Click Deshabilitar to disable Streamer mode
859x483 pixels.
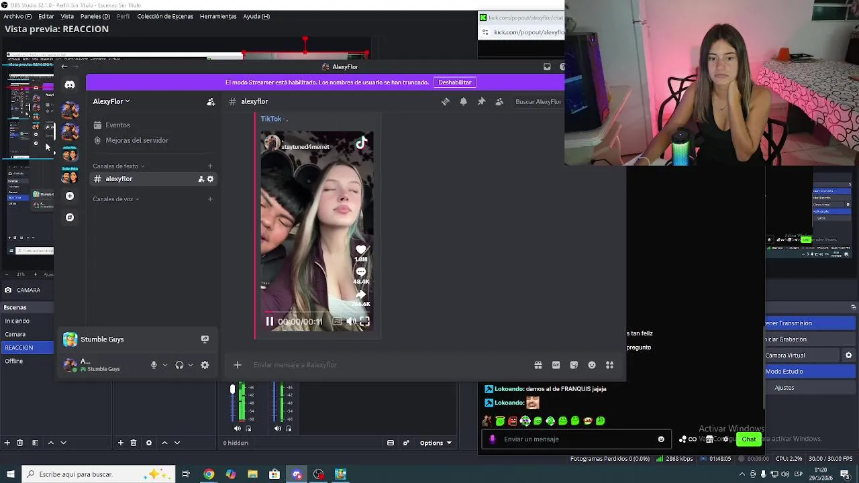(x=455, y=83)
